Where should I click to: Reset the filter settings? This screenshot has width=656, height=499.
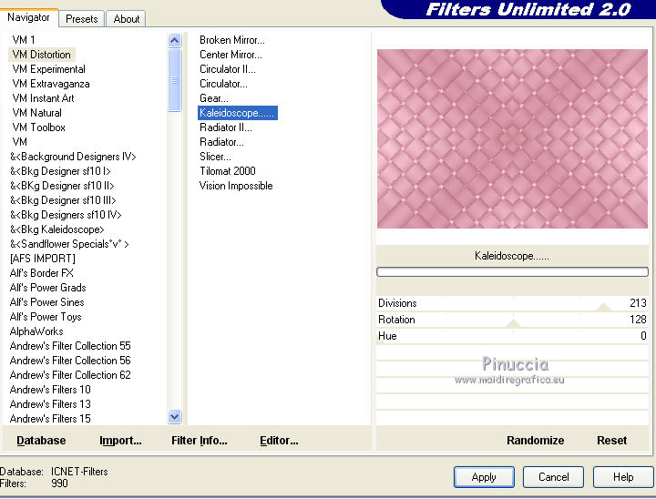point(611,441)
